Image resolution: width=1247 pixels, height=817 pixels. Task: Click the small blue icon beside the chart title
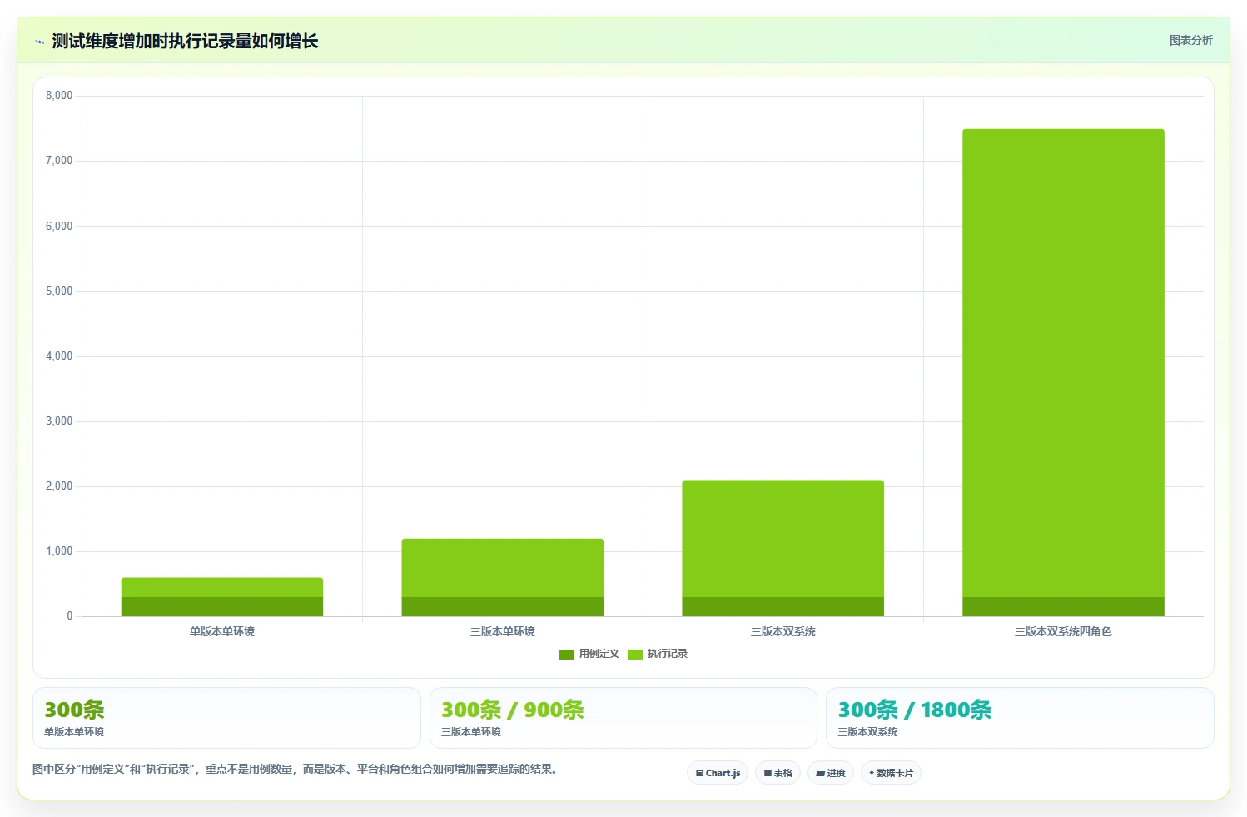[39, 42]
